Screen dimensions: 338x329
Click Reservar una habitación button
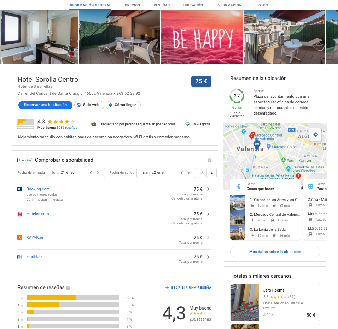(x=45, y=105)
